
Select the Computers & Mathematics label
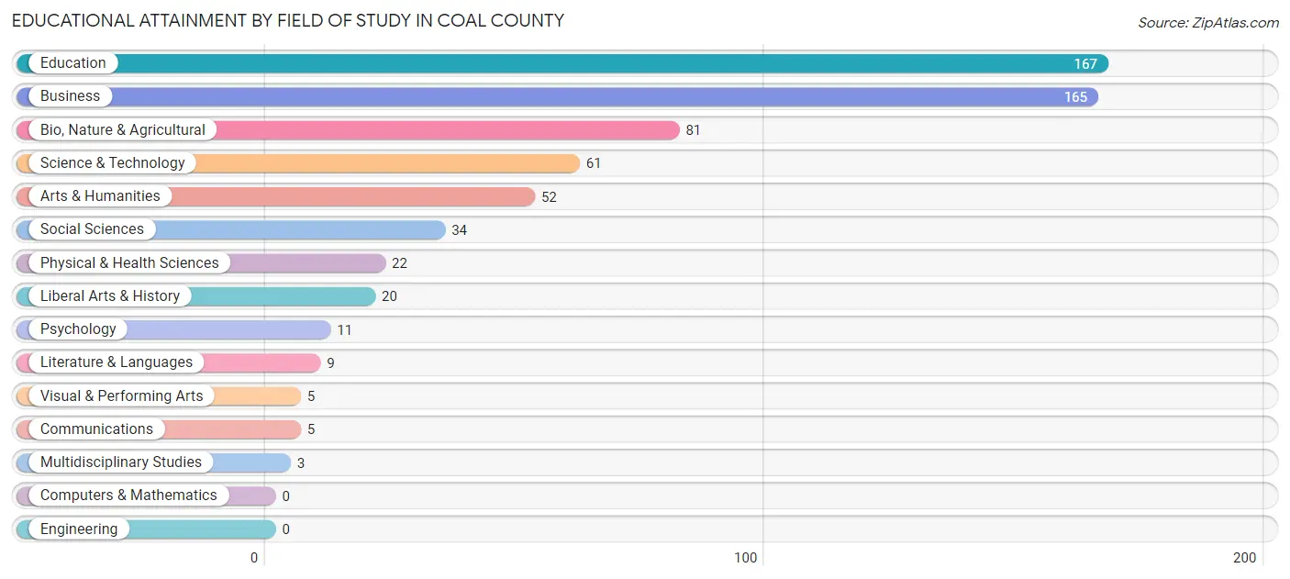(128, 495)
